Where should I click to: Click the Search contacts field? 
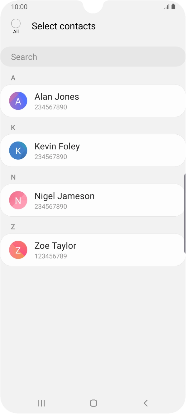pos(93,57)
